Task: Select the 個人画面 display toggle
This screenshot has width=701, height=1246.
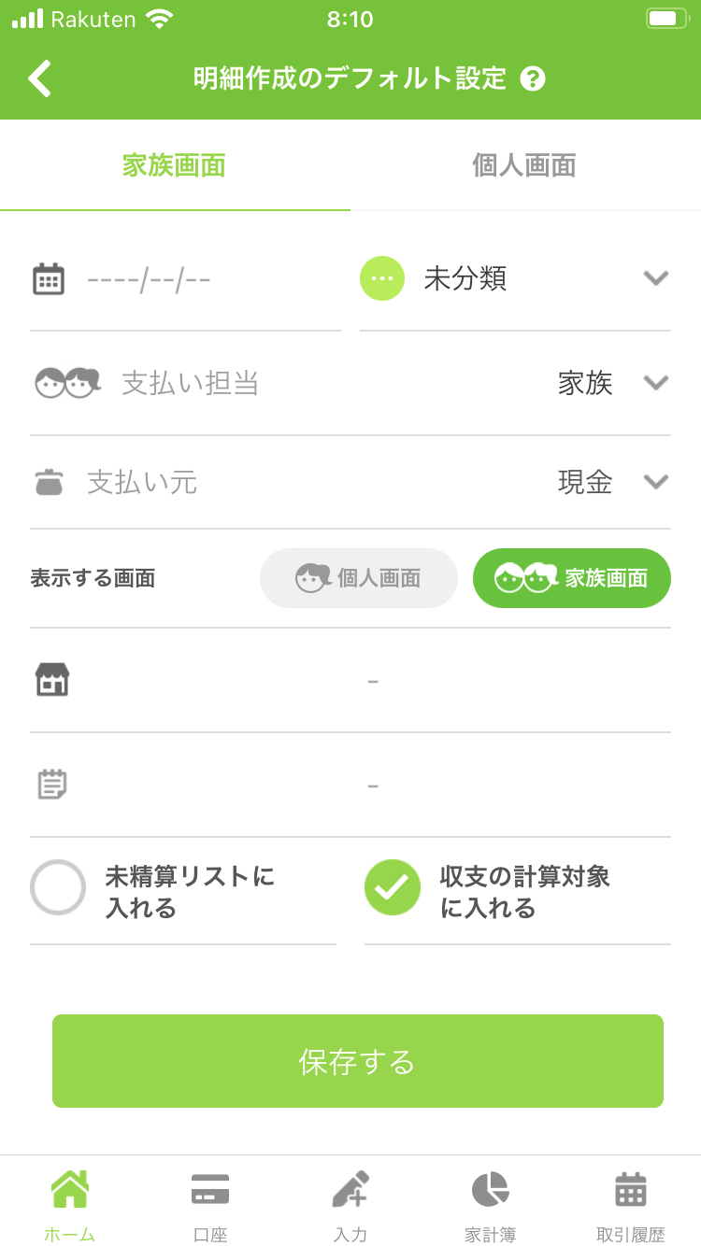Action: [x=359, y=578]
